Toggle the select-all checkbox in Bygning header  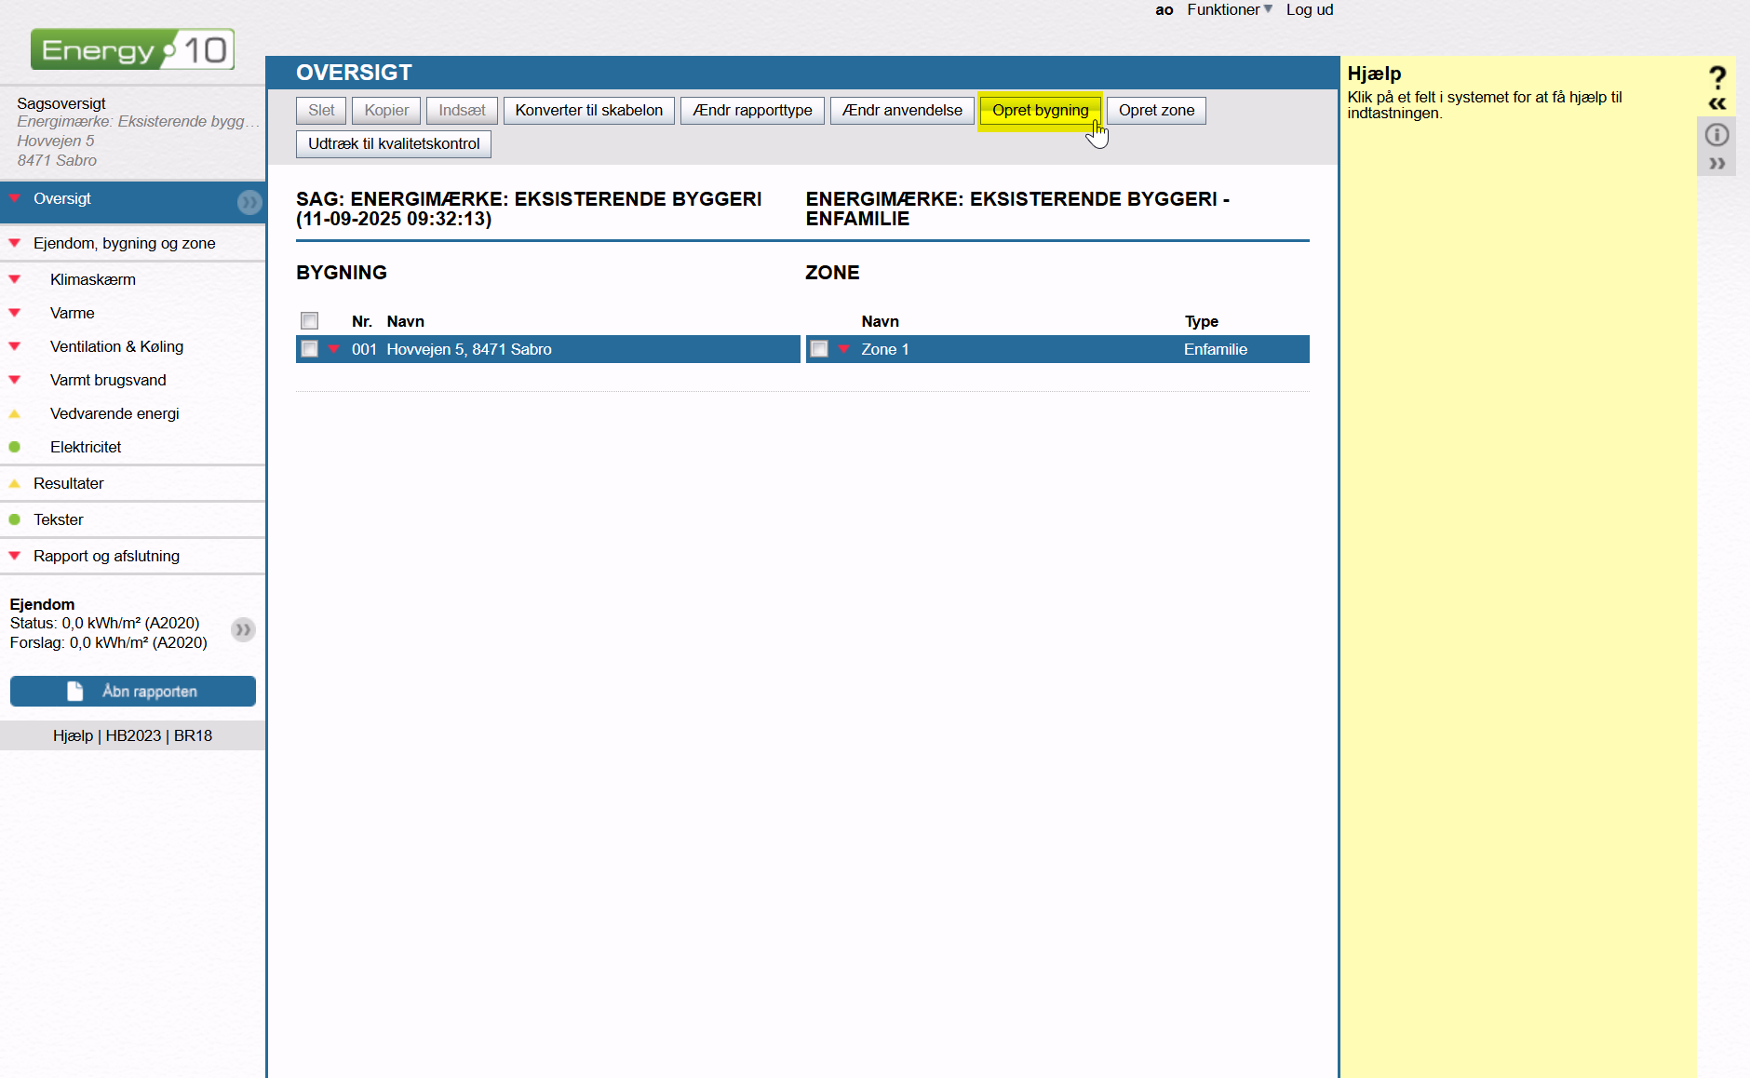(310, 321)
